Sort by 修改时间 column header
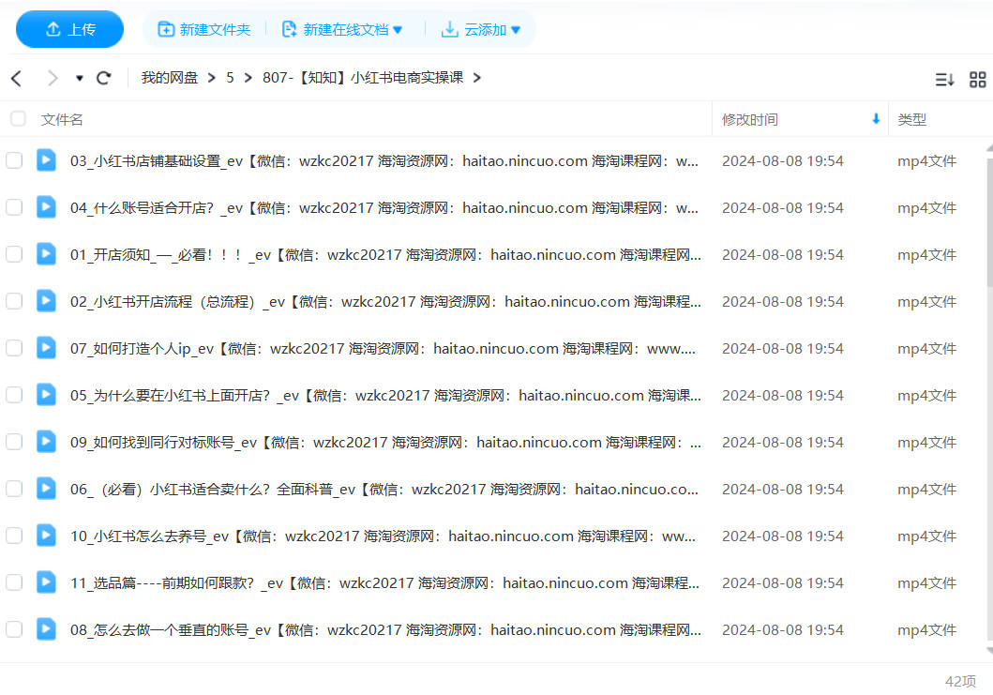The image size is (993, 695). coord(750,120)
